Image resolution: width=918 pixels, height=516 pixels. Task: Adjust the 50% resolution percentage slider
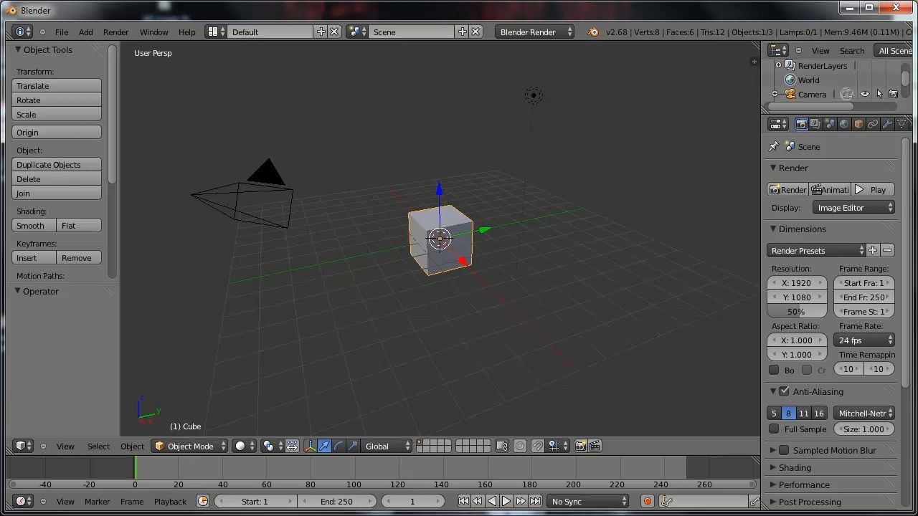796,311
